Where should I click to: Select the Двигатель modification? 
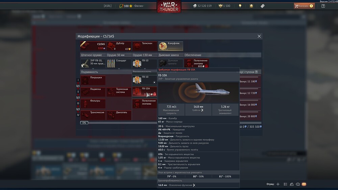pyautogui.click(x=119, y=115)
